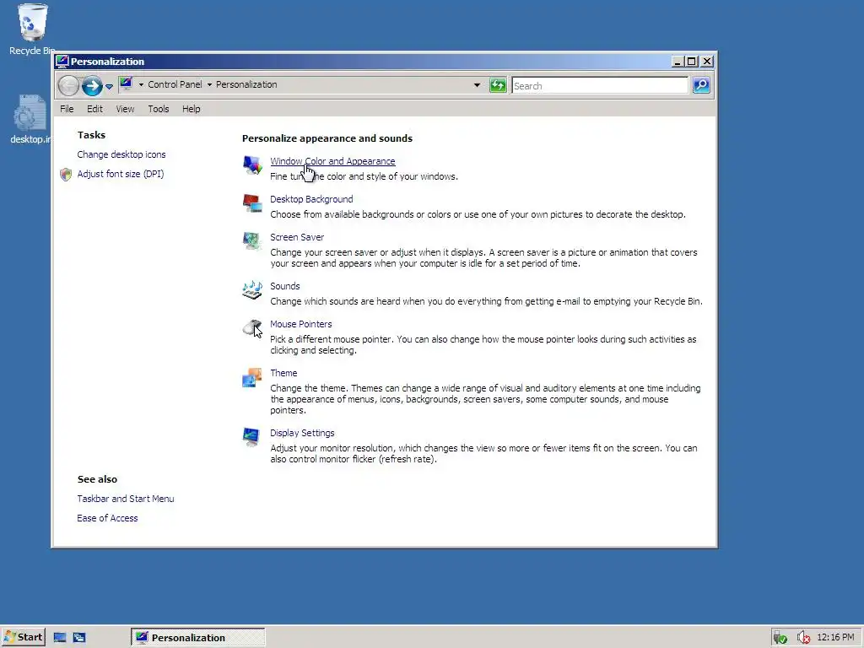Viewport: 864px width, 648px height.
Task: Open the Screen Saver link
Action: 297,237
